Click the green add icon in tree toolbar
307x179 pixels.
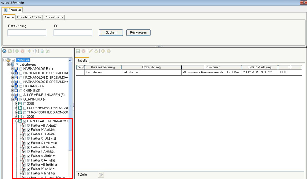[17, 51]
